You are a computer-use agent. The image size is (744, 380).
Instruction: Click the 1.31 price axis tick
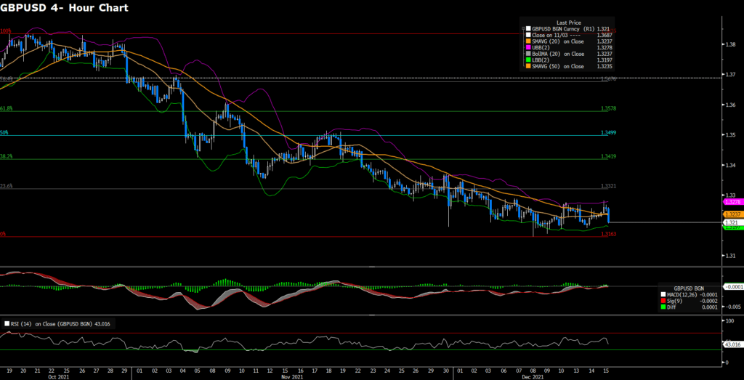coord(729,256)
